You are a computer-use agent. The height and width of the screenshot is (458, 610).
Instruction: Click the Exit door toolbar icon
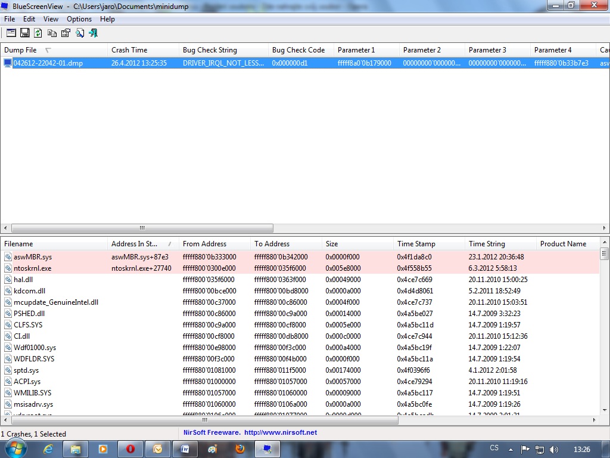(94, 33)
